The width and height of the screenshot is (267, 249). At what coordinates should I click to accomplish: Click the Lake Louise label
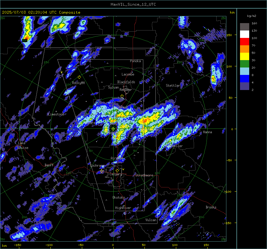pyautogui.click(x=23, y=145)
